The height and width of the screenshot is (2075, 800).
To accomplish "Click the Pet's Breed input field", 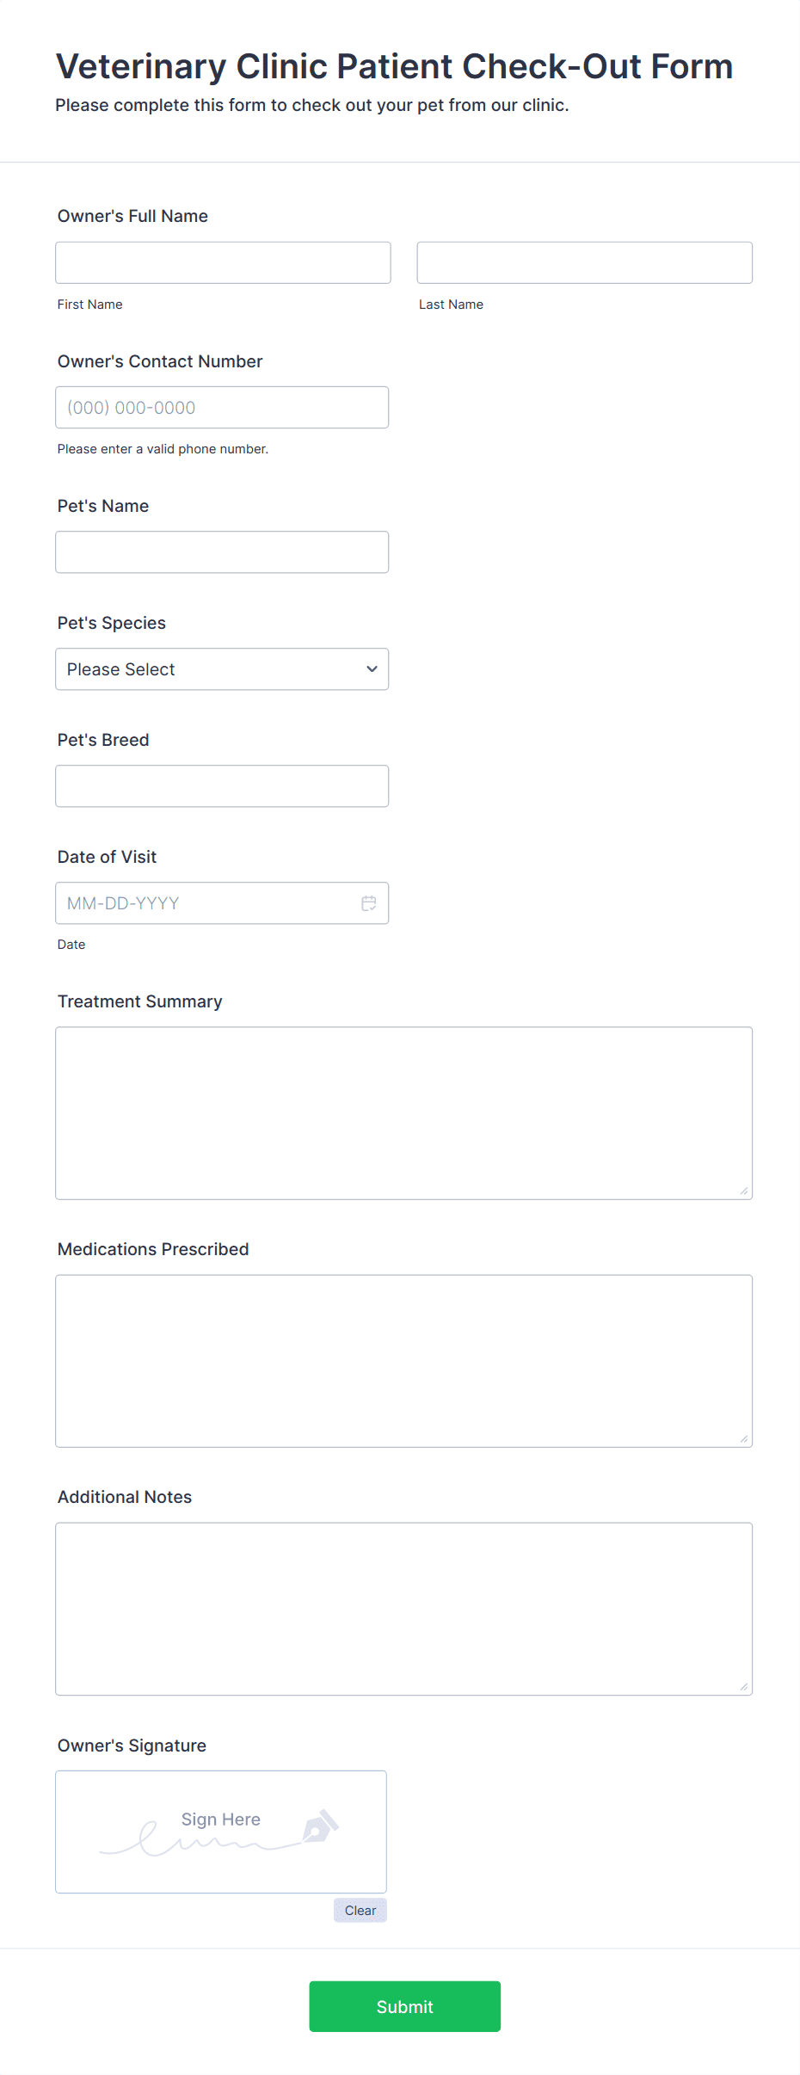I will click(x=222, y=785).
